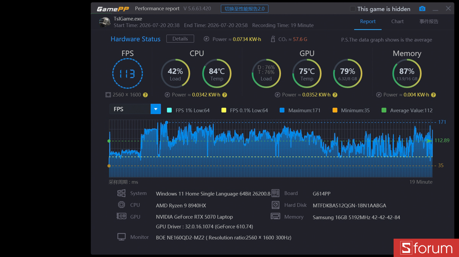Click the GPU Temp 75°C gauge
This screenshot has height=257, width=459.
point(307,73)
